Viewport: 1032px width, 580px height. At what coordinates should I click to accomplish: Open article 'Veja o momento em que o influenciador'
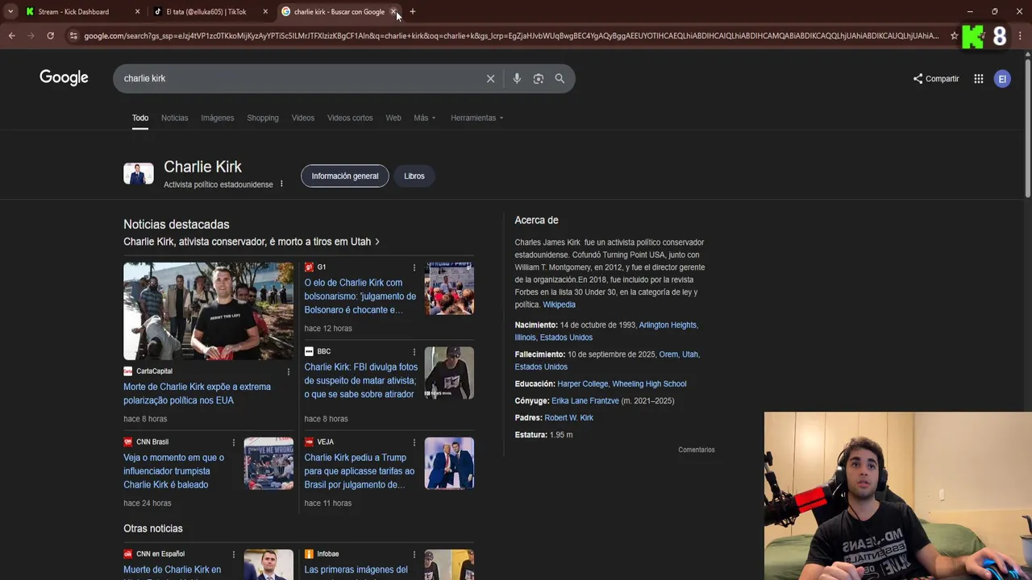coord(173,470)
